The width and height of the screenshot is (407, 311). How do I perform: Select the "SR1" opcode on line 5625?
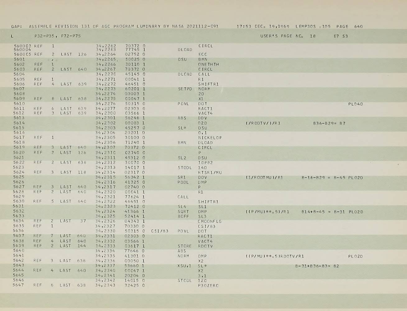(x=182, y=178)
